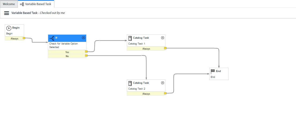Click the Begin Always condition connector square
296x128 pixels.
coord(24,38)
